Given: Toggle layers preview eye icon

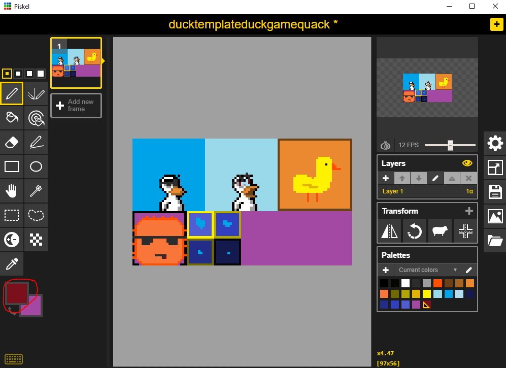Looking at the screenshot, I should pyautogui.click(x=467, y=163).
